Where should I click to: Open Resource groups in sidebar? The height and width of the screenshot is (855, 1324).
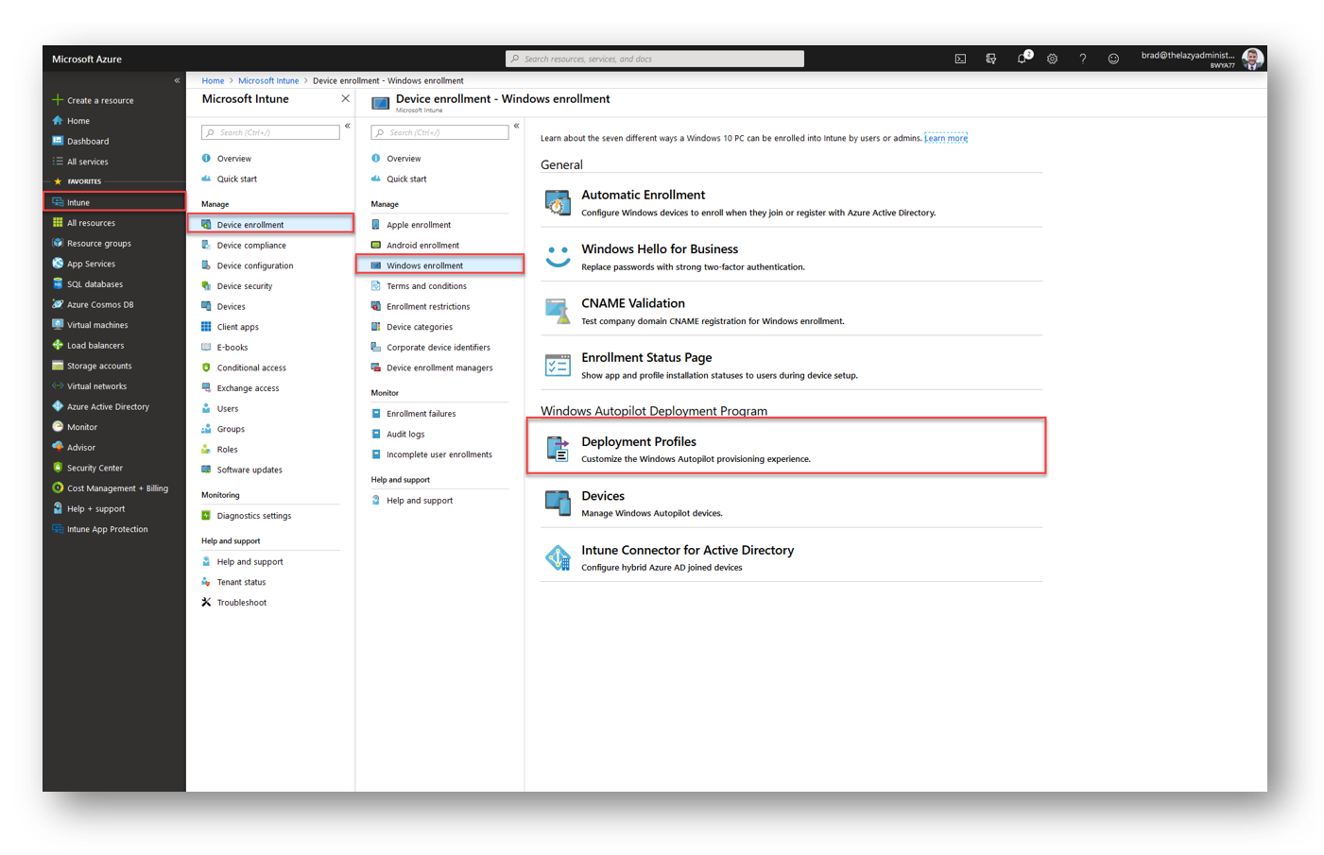(x=99, y=244)
